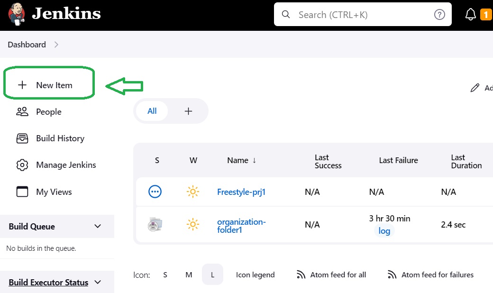Click the pencil edit description icon

(475, 88)
